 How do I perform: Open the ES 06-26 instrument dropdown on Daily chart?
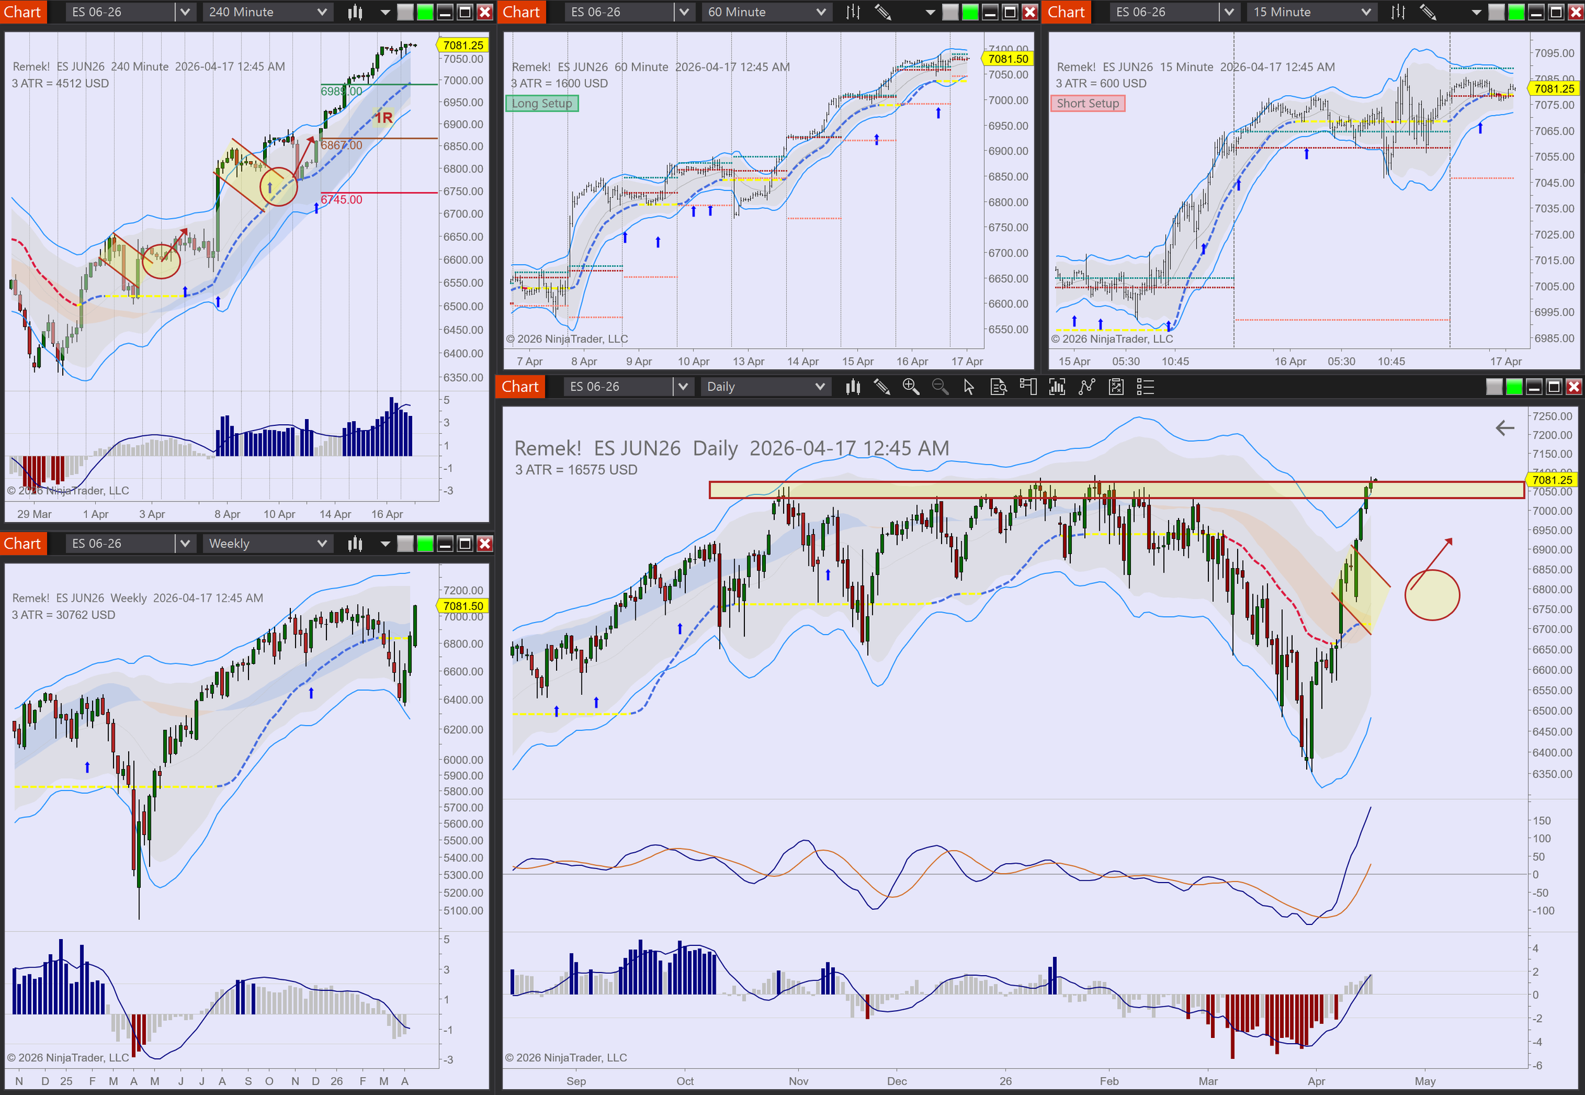click(682, 387)
